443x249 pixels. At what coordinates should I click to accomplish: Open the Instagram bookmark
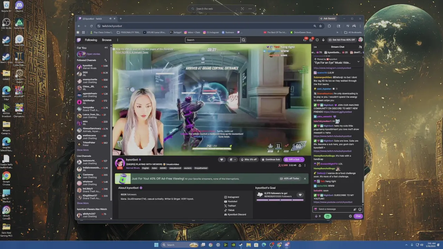tap(211, 33)
